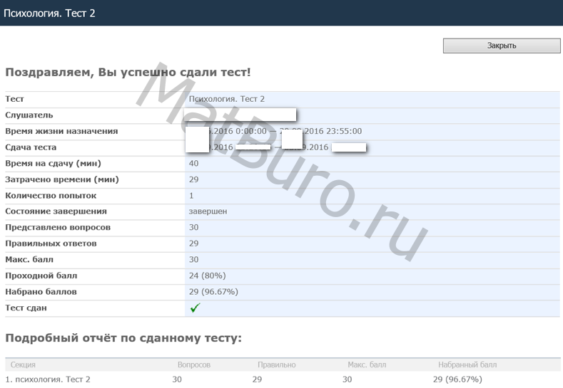This screenshot has width=563, height=388.
Task: Click the Макс. балл column header
Action: [367, 365]
